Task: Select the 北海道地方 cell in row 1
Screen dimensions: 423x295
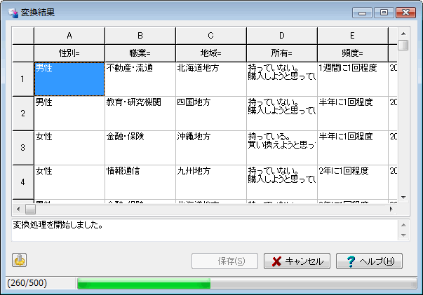Action: (x=210, y=78)
